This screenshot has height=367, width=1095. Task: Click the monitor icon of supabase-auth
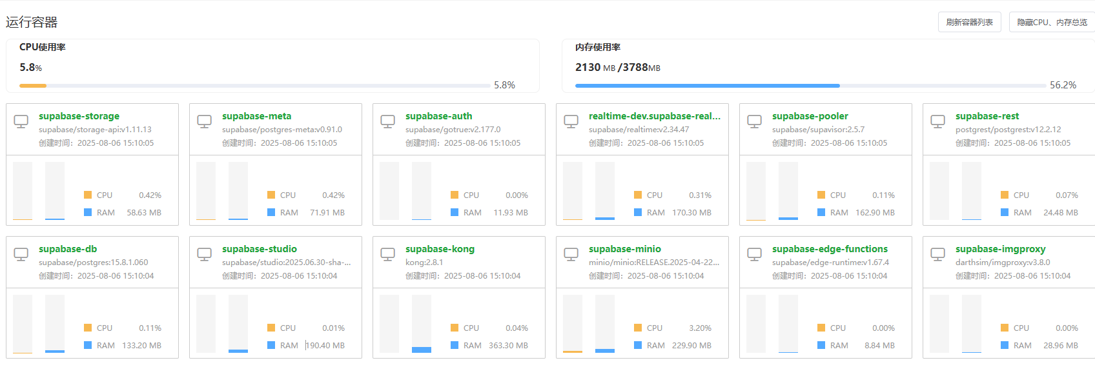point(388,121)
